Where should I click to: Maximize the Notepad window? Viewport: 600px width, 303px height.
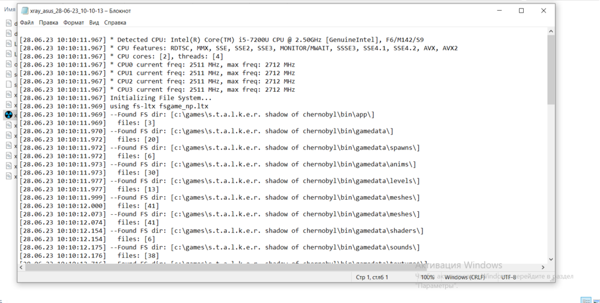coord(521,11)
